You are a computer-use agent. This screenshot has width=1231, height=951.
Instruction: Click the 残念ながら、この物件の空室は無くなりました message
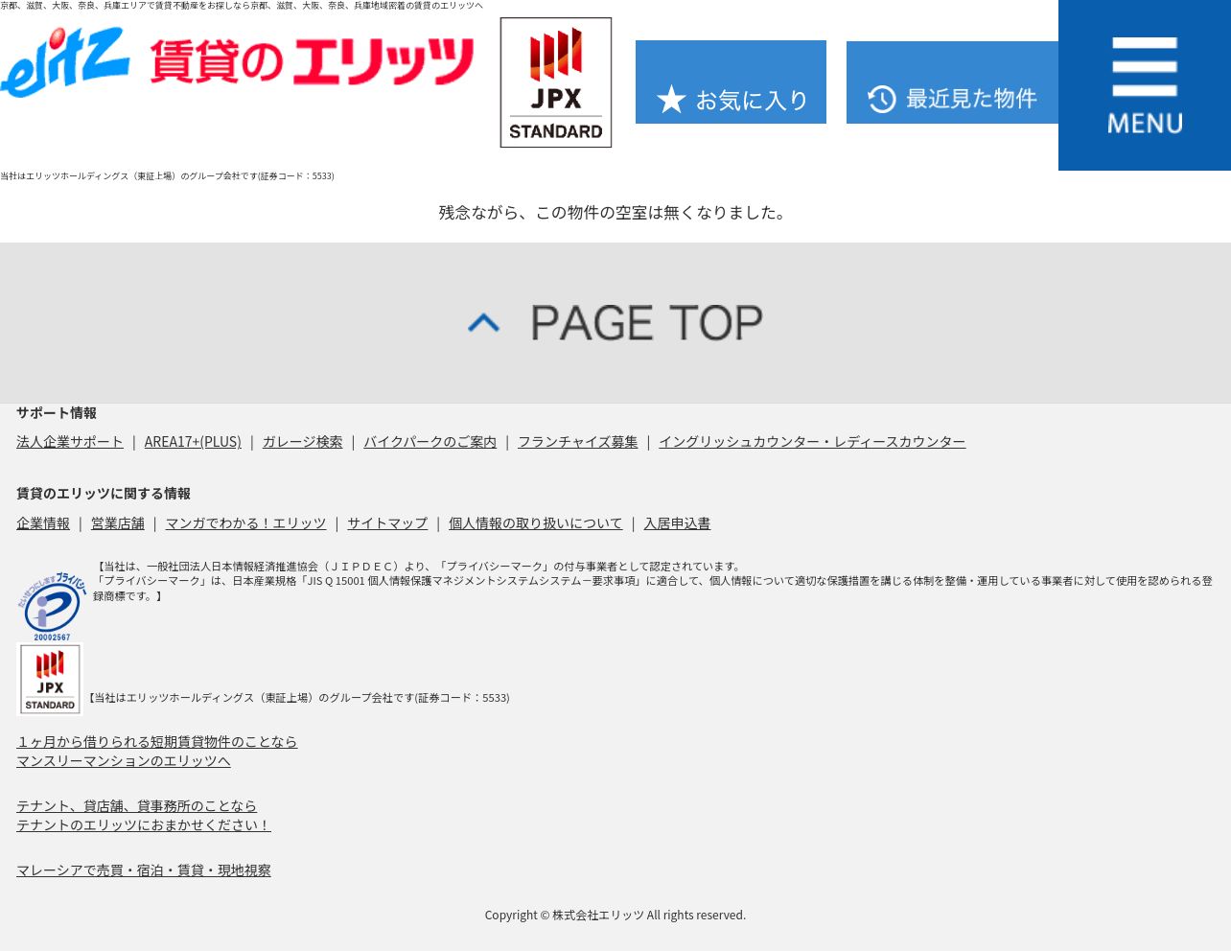coord(615,212)
